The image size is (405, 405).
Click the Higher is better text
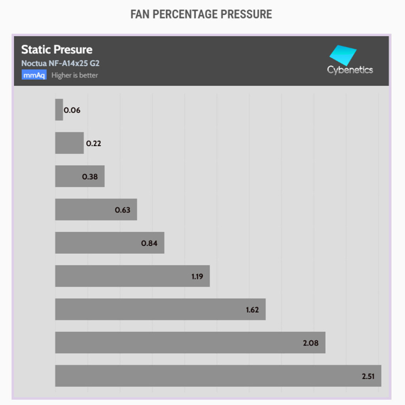tap(75, 75)
